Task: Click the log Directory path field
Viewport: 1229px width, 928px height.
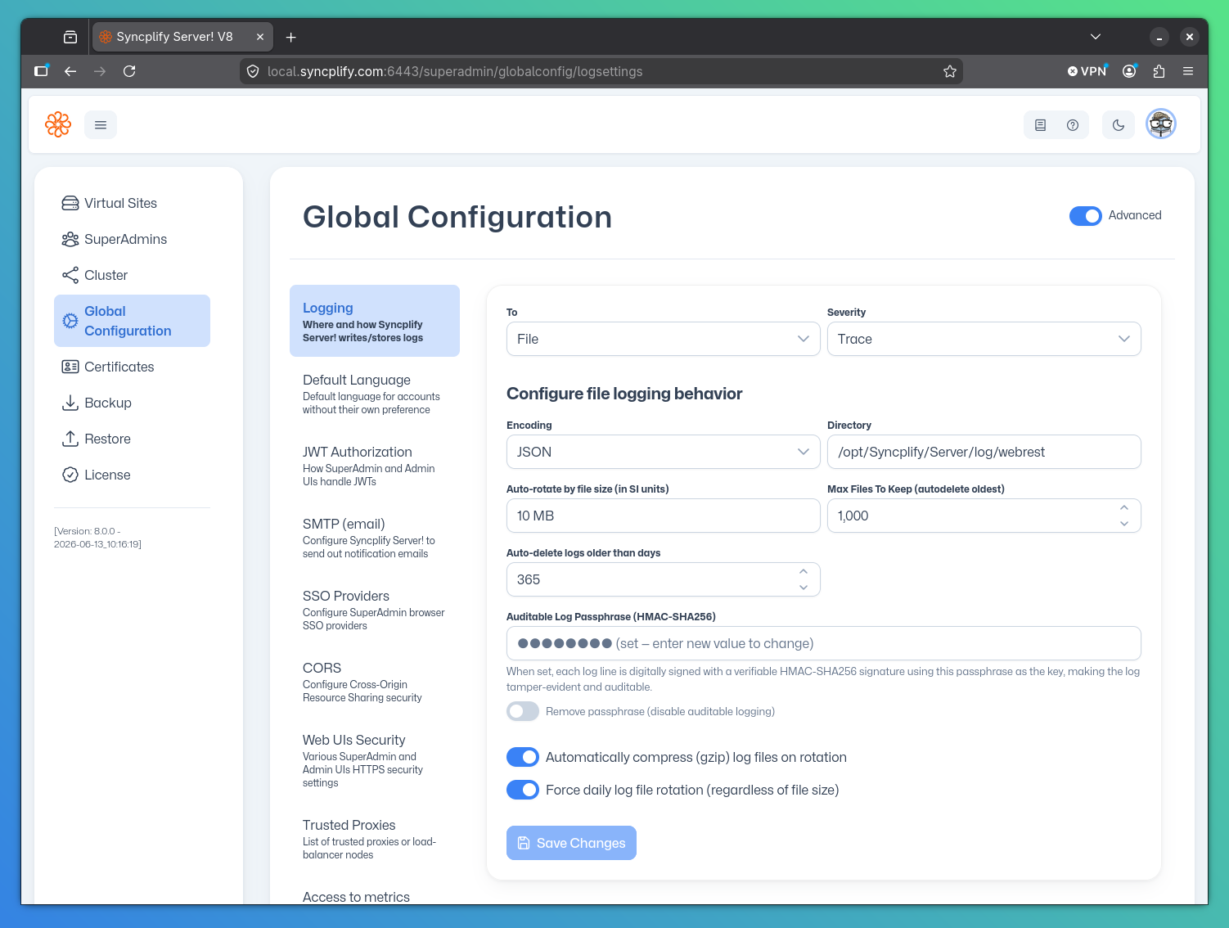Action: [984, 452]
